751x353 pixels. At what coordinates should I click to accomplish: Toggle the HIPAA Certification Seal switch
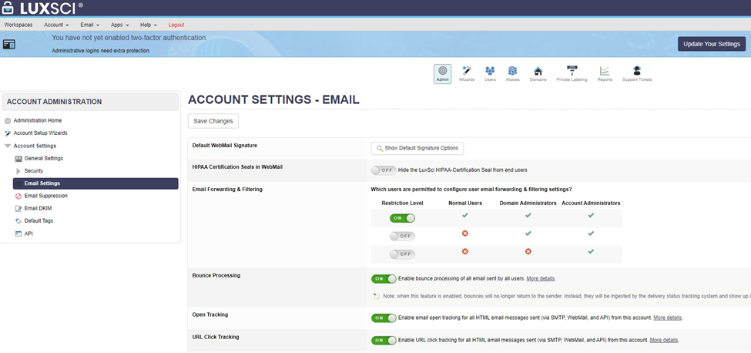(384, 170)
